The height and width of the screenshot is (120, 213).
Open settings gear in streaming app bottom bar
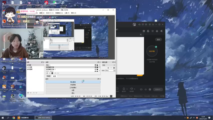tap(150, 89)
